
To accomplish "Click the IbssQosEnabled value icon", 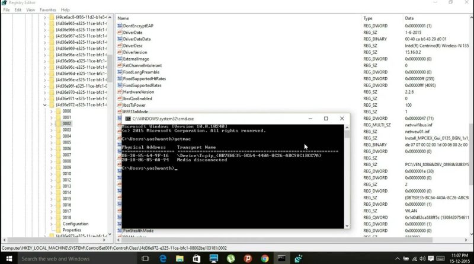I will (x=120, y=98).
